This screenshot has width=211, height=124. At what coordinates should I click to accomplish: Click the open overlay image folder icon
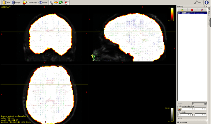click(x=182, y=10)
